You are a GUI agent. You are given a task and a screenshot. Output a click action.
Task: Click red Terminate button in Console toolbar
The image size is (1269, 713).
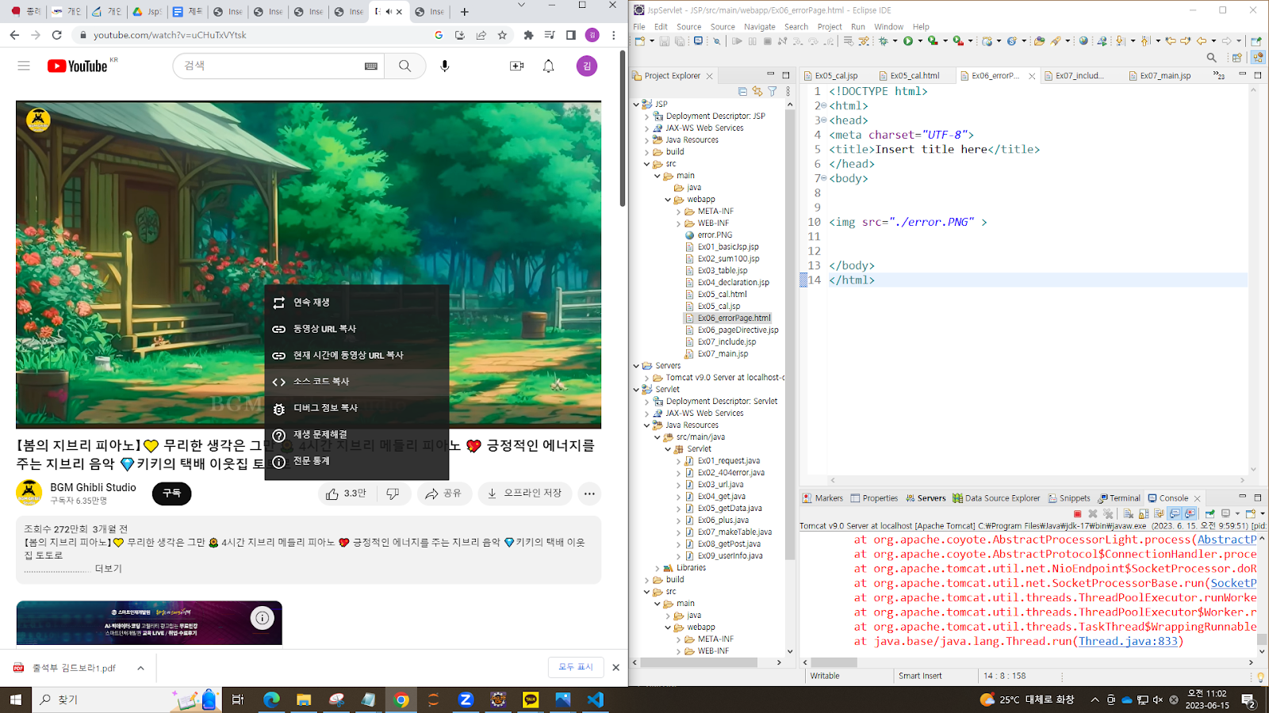click(1077, 513)
